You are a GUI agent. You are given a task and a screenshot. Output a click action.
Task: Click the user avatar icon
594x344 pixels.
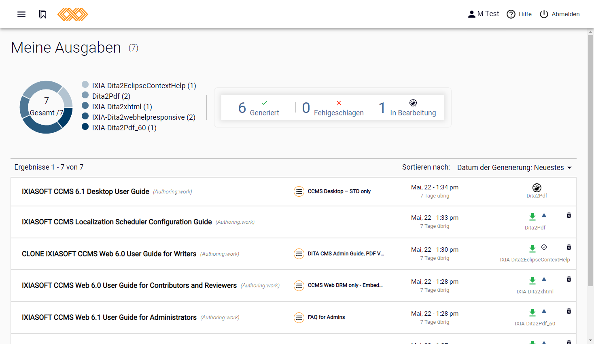(472, 14)
